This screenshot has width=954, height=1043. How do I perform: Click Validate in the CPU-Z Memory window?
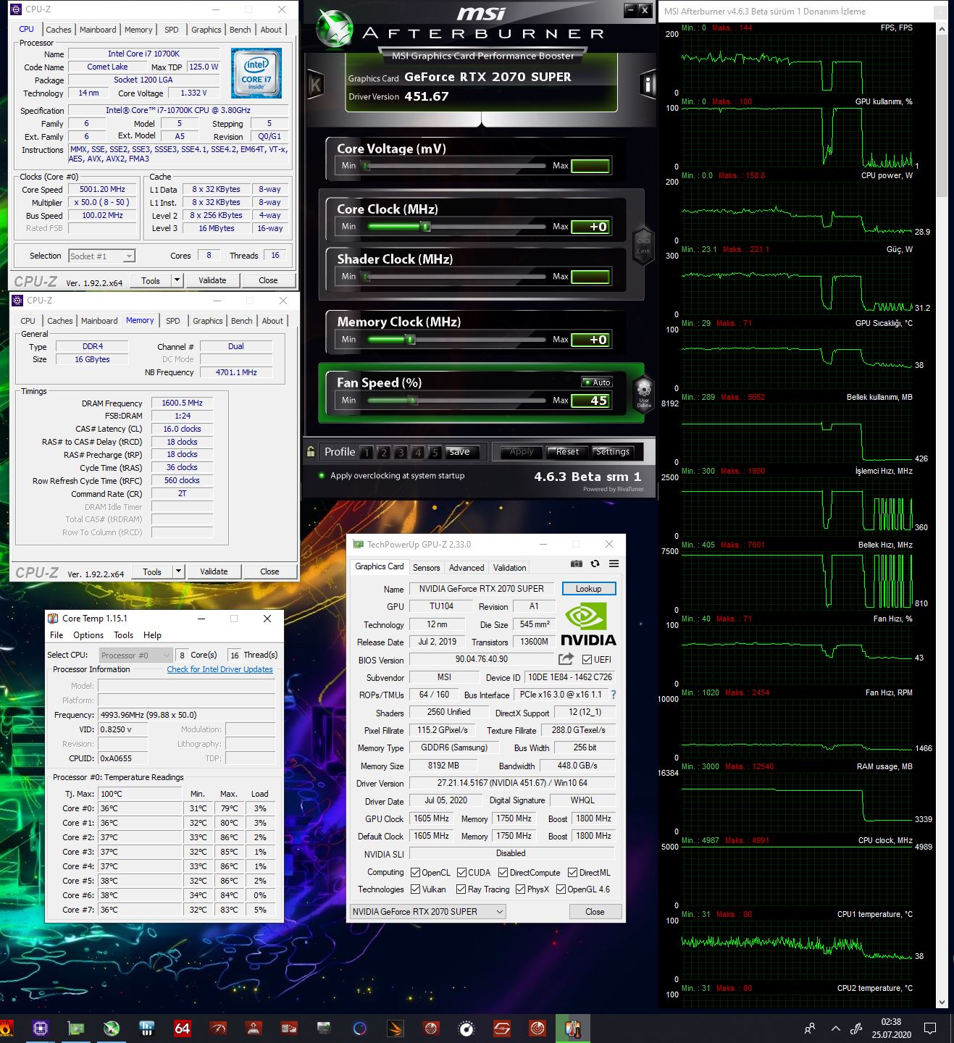(214, 571)
